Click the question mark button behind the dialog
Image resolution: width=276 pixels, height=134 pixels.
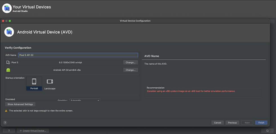(x=9, y=131)
